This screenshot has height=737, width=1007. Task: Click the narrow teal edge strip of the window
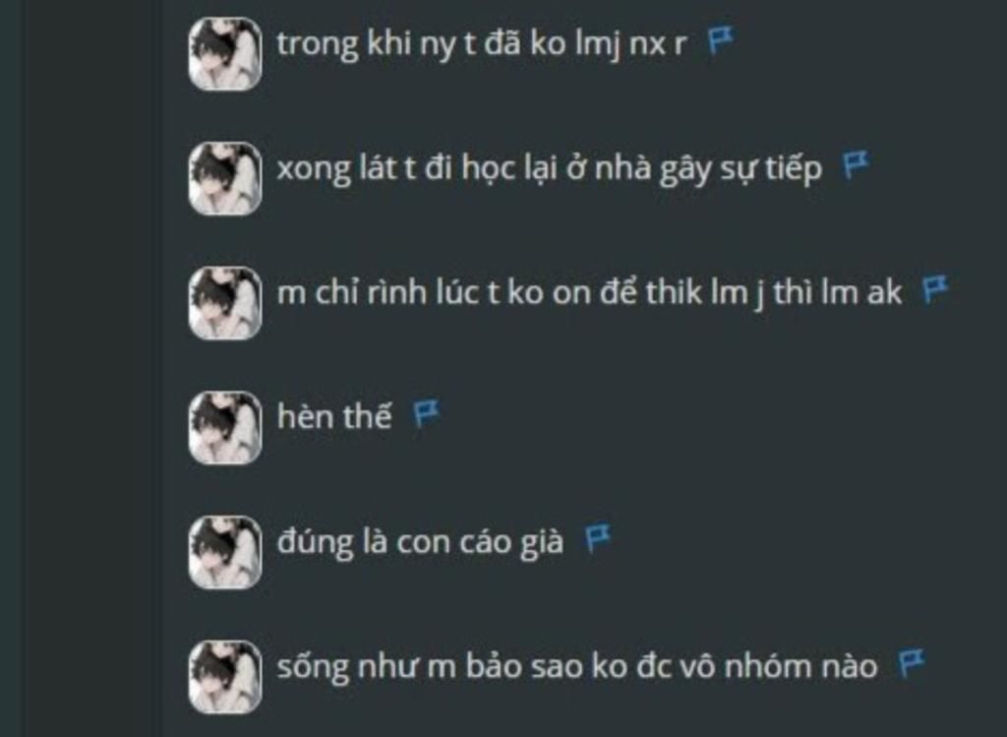pos(11,368)
